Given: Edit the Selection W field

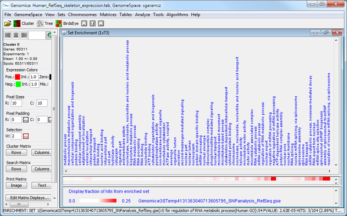Looking at the screenshot, I should [x=16, y=136].
